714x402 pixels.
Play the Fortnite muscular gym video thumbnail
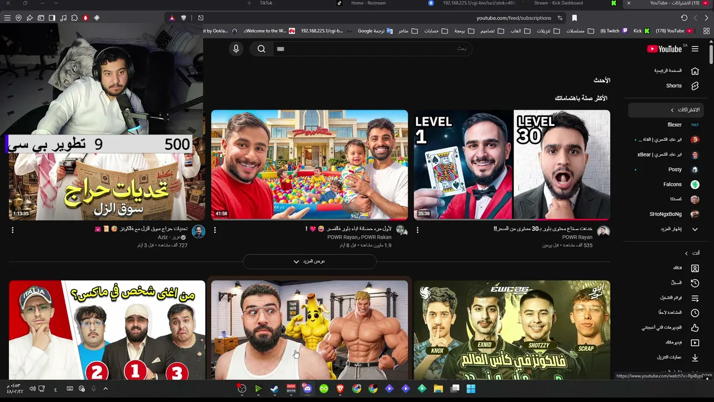(310, 330)
